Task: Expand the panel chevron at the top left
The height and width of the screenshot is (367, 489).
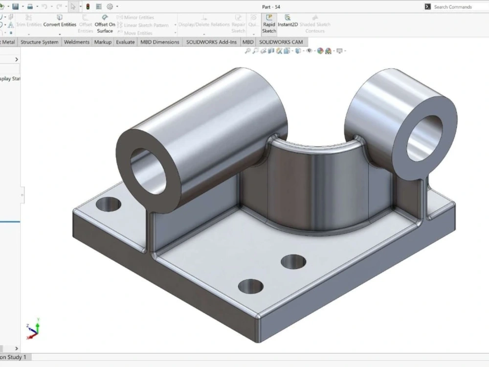Action: [x=17, y=59]
